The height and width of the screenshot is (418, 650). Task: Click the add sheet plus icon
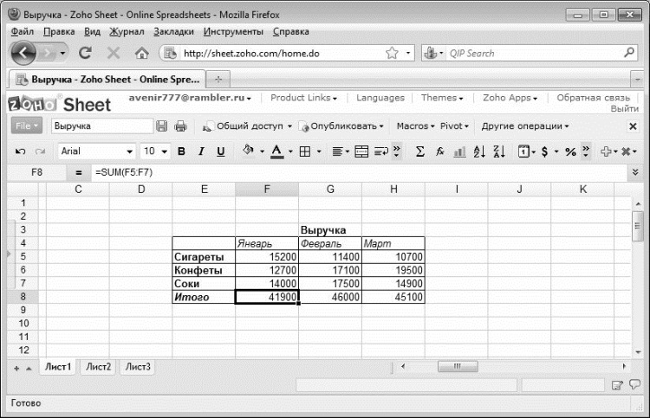pos(16,369)
